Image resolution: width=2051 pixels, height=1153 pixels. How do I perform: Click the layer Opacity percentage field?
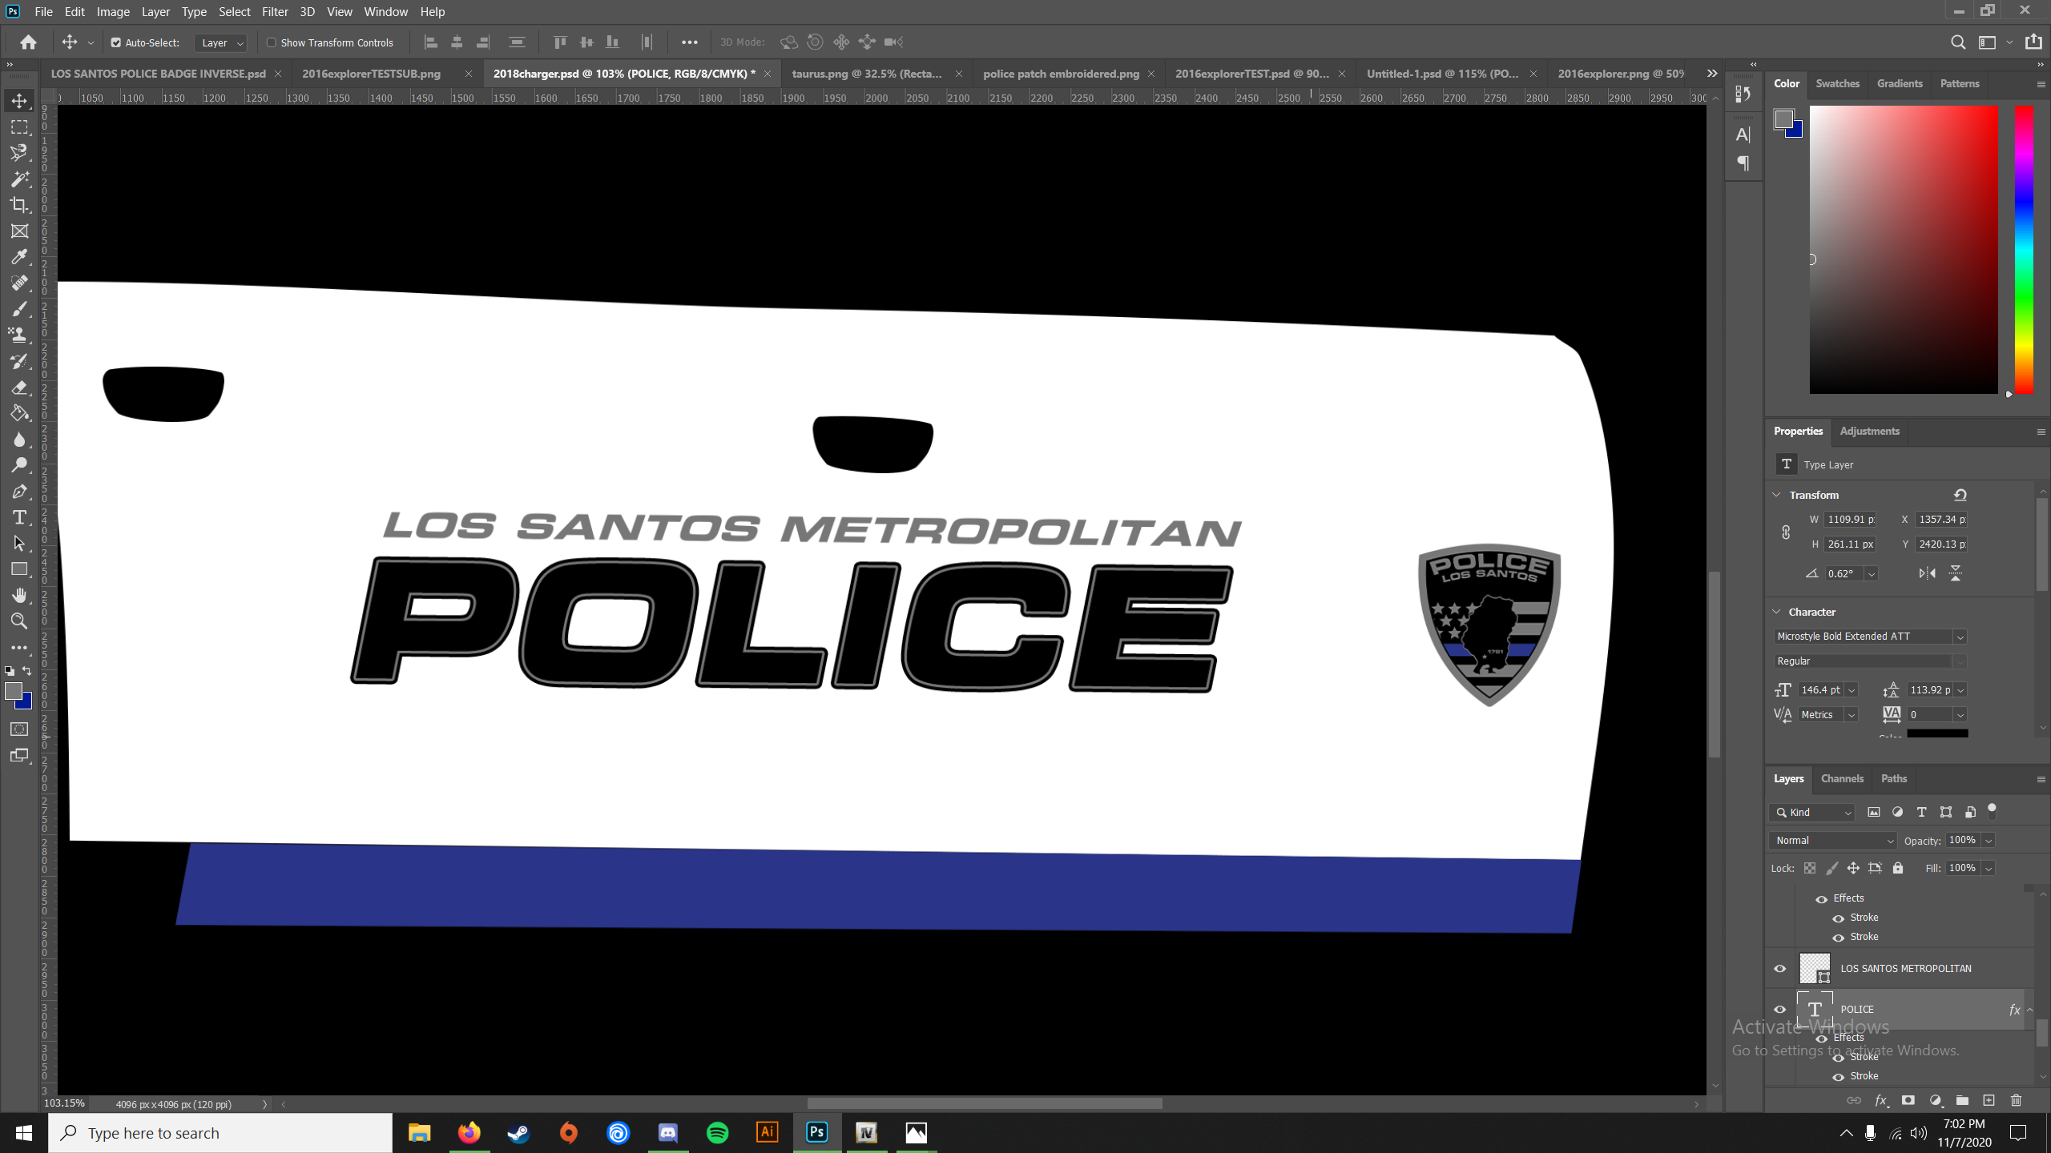1961,840
